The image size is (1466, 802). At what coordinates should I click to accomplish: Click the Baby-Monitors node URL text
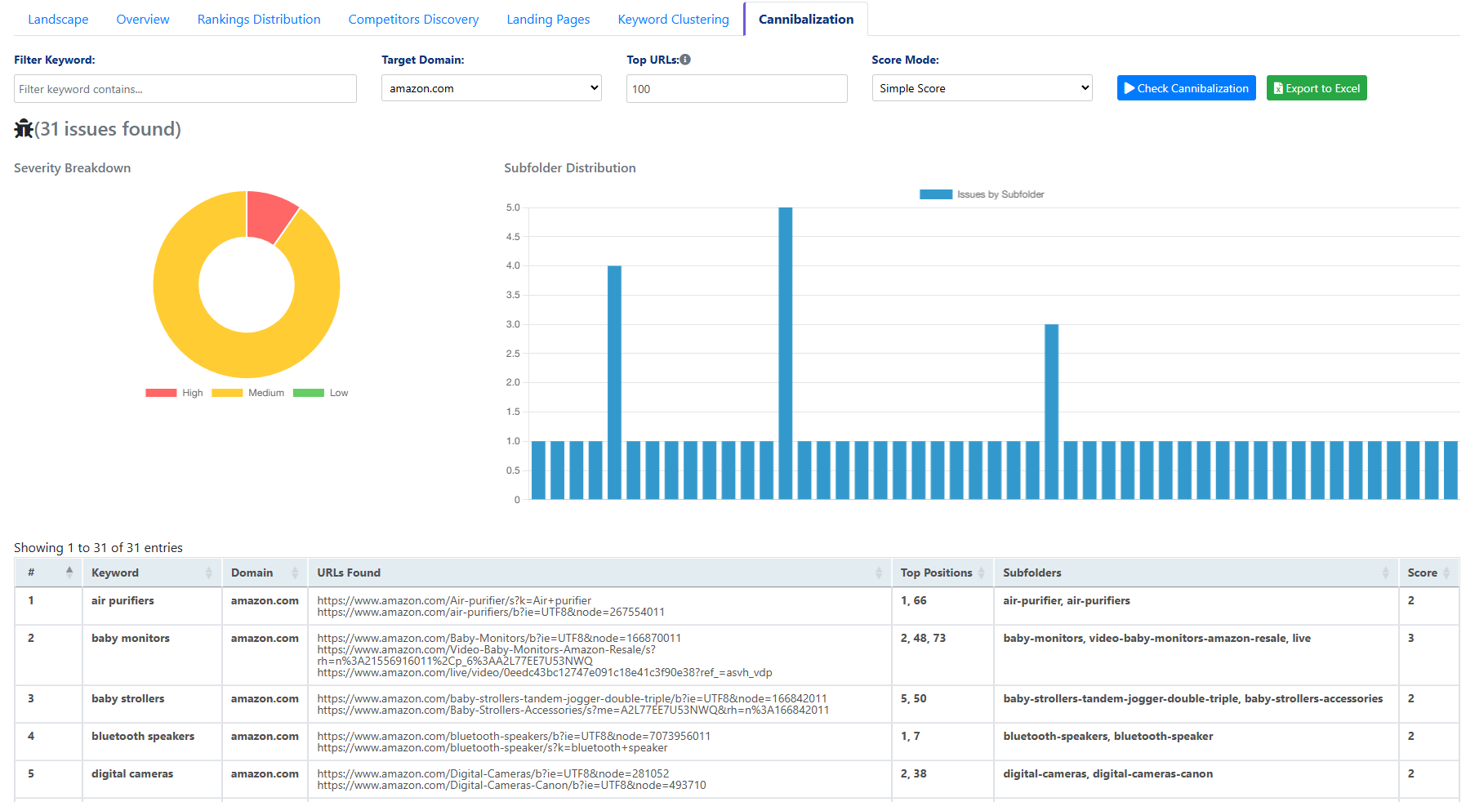click(499, 638)
